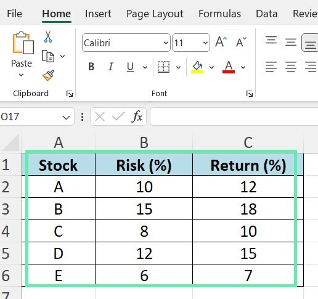Click the Increase Font Size icon

pyautogui.click(x=221, y=42)
